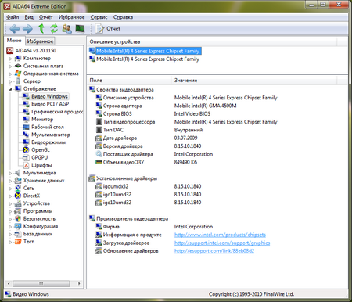Image resolution: width=352 pixels, height=302 pixels.
Task: Click the sidebar horizontal scrollbar left arrow
Action: pyautogui.click(x=9, y=283)
